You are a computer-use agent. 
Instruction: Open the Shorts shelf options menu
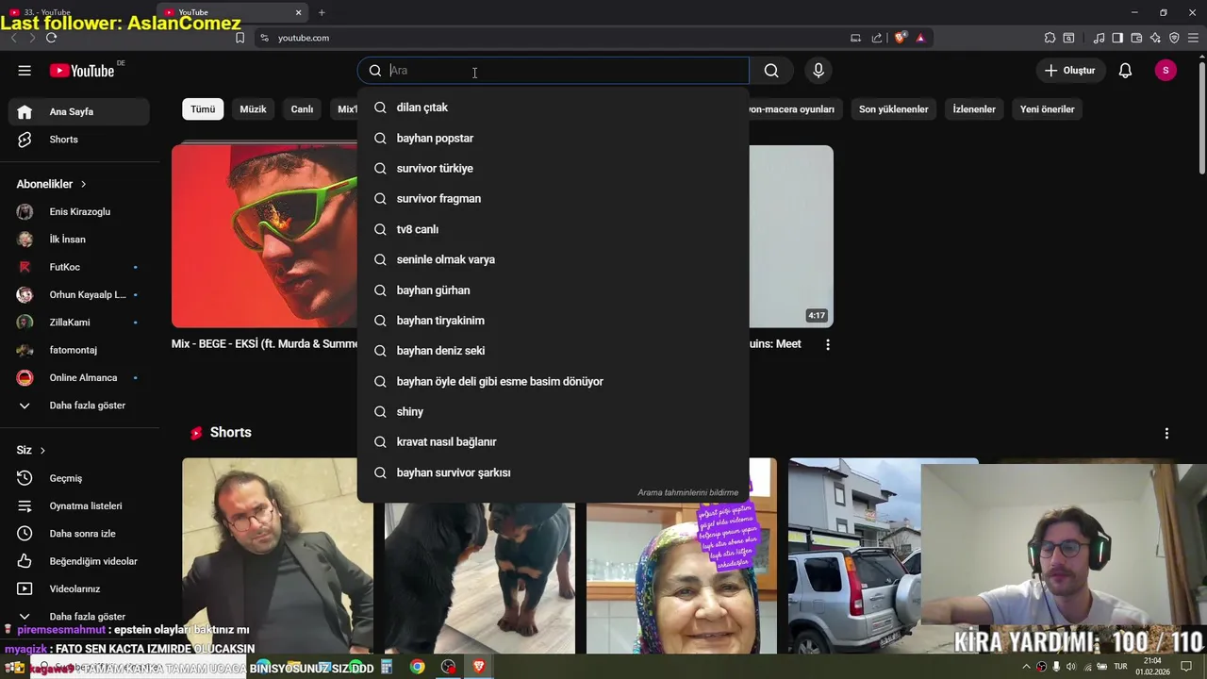click(x=1166, y=434)
